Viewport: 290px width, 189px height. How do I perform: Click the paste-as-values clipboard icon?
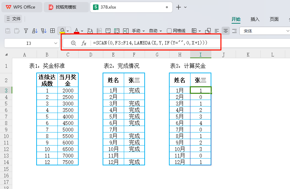(x=8, y=31)
